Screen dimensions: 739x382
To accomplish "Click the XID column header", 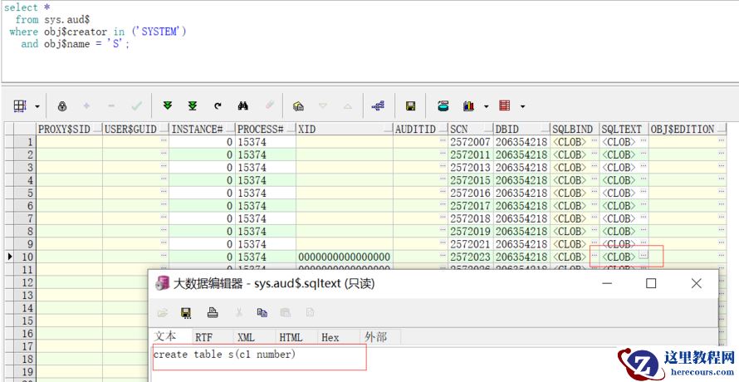I will (x=345, y=130).
